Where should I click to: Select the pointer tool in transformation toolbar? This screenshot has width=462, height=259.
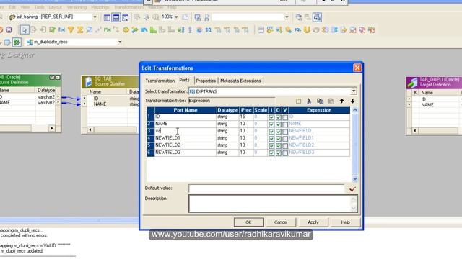click(25, 29)
